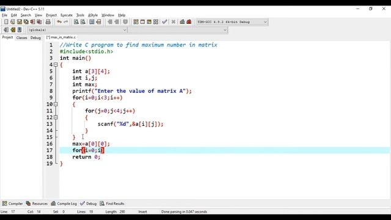The height and width of the screenshot is (220, 391).
Task: Click the shield icon before the Compile icon
Action: click(125, 22)
